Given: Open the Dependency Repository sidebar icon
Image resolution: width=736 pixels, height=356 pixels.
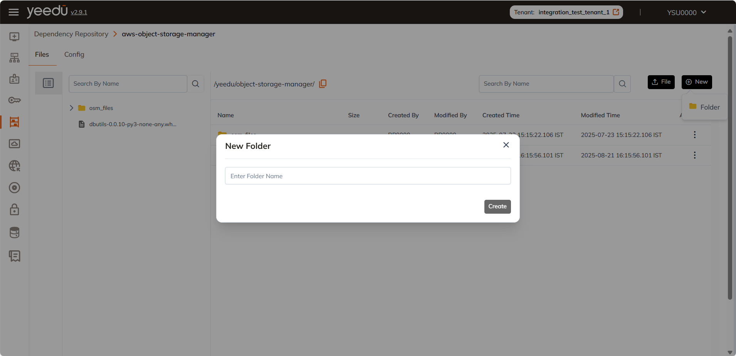Looking at the screenshot, I should point(14,122).
